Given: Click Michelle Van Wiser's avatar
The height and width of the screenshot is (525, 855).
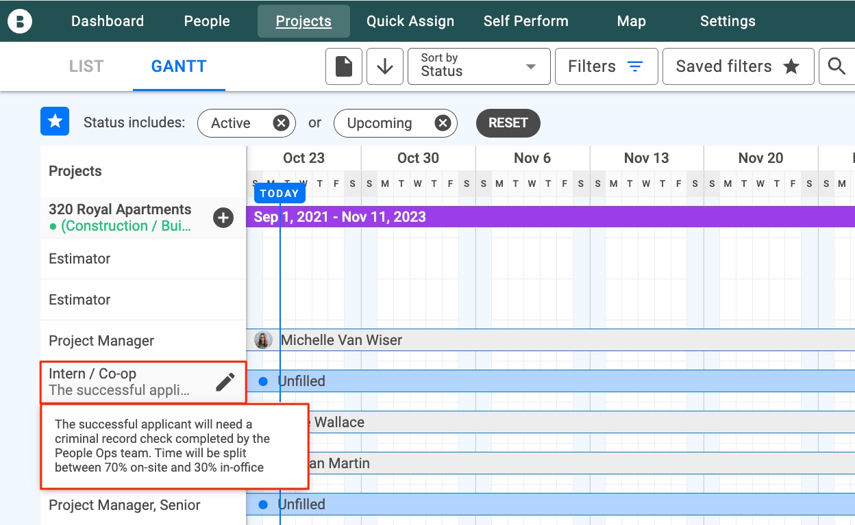Looking at the screenshot, I should click(x=263, y=340).
